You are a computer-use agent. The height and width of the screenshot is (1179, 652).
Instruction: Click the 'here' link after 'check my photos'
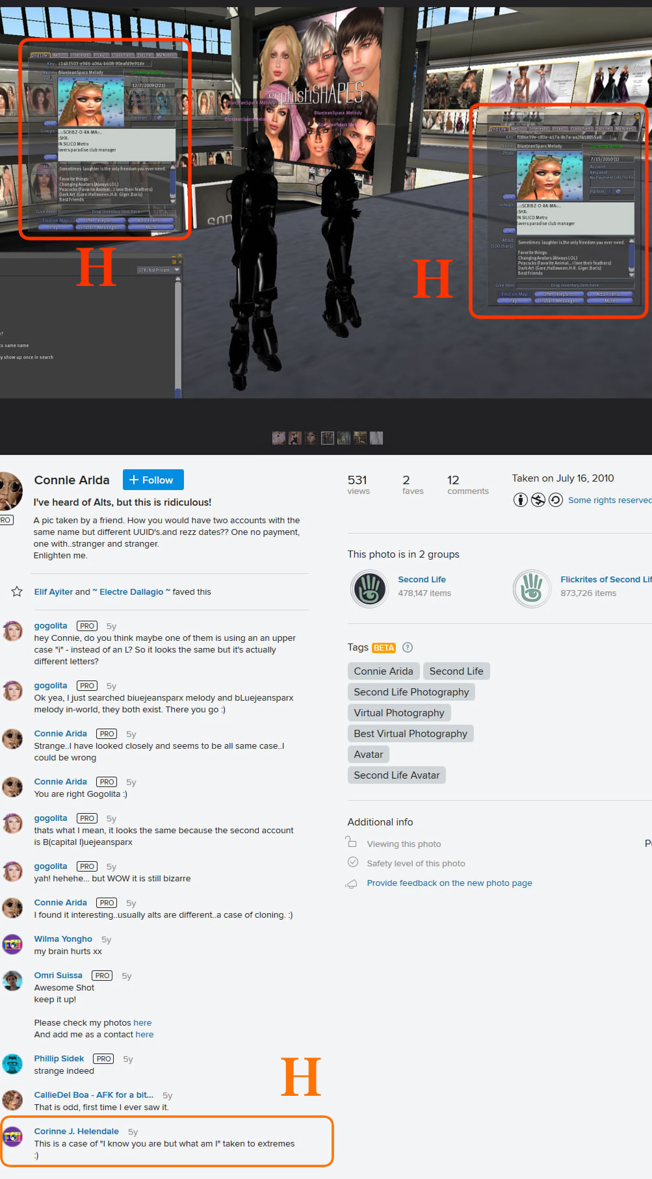142,1022
